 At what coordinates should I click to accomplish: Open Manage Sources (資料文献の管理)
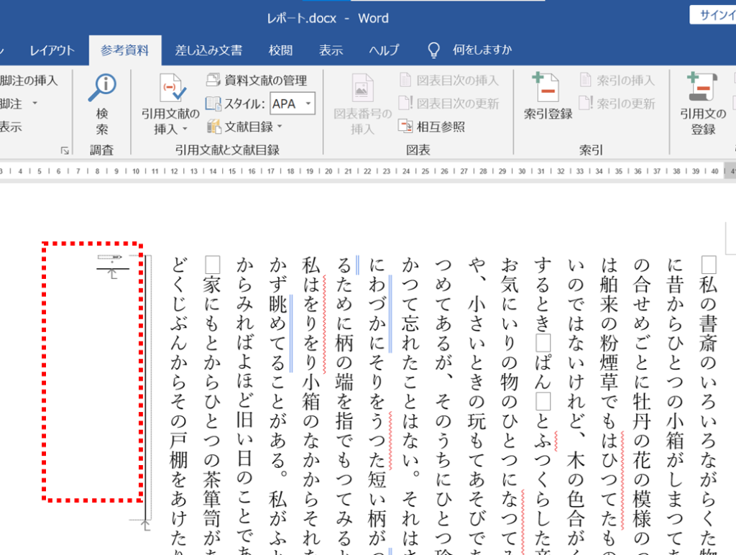pos(257,81)
